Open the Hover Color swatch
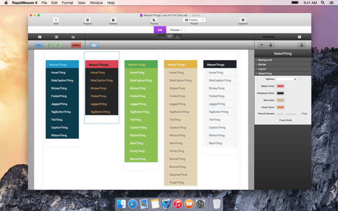Screen dimensions: 338x211 point(280,107)
